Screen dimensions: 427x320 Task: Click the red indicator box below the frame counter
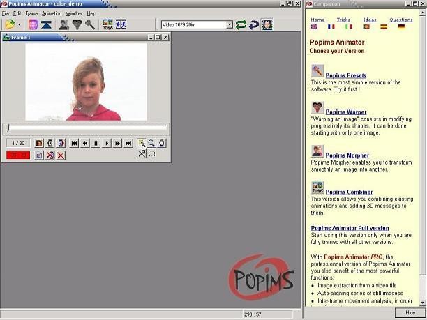[x=18, y=155]
